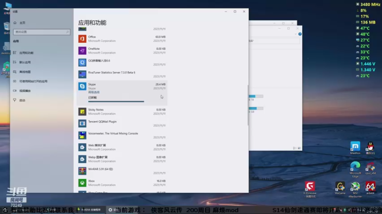382x214 pixels.
Task: Open the WeGame desktop shortcut
Action: [x=340, y=188]
